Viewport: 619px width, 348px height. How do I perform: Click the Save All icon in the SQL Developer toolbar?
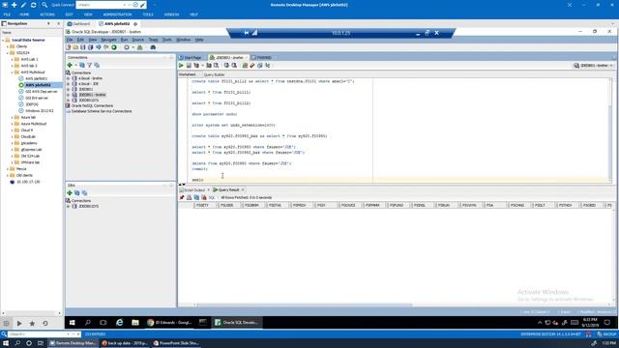pos(90,47)
